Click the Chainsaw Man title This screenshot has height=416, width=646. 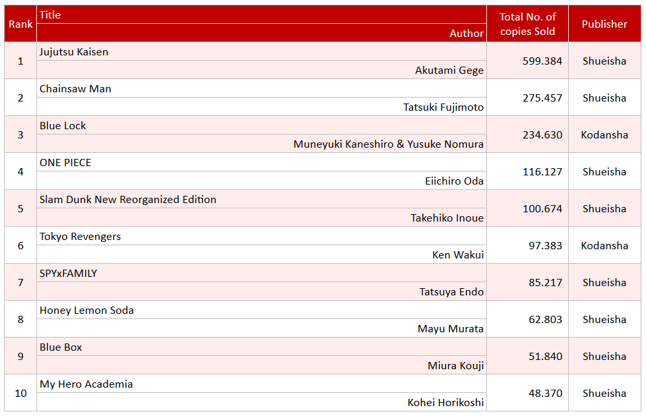coord(75,89)
